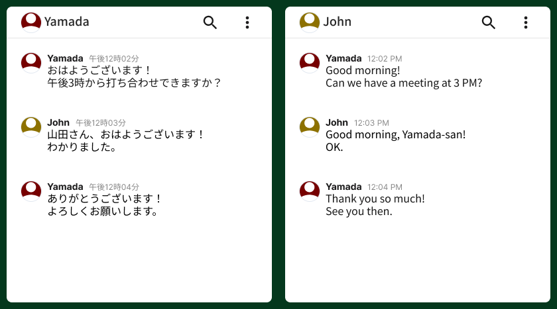Image resolution: width=557 pixels, height=309 pixels.
Task: Click John's avatar beside 山田さん message
Action: pos(31,127)
